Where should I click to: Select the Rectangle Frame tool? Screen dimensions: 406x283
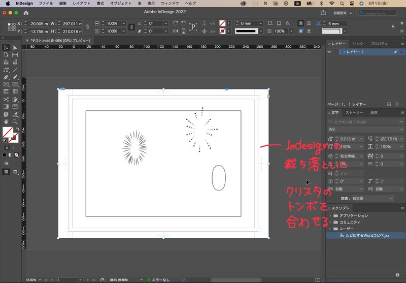click(6, 84)
